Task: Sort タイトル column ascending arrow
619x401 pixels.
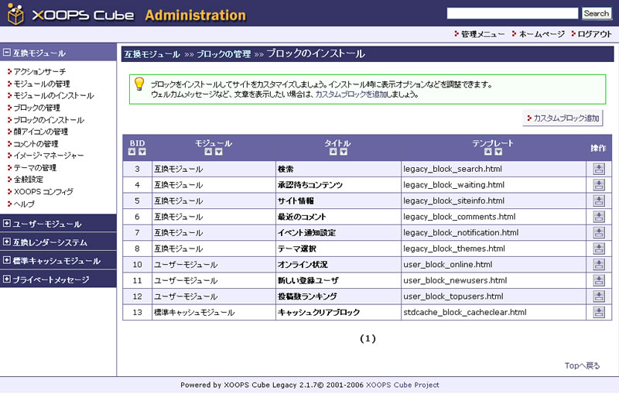Action: coord(333,152)
